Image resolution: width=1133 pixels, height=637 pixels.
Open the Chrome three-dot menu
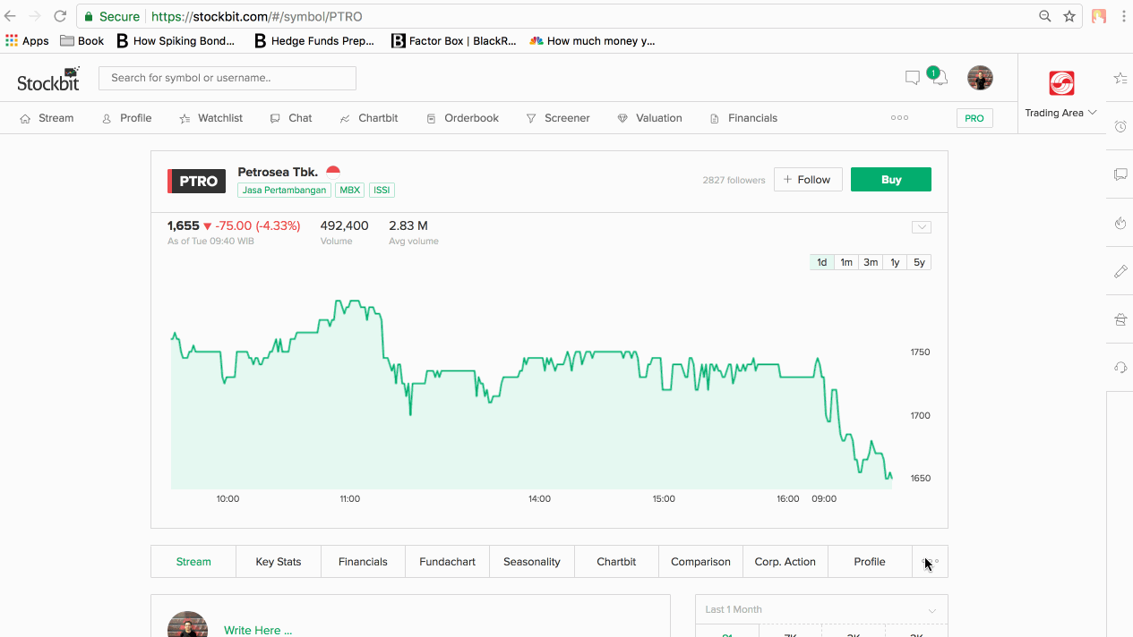(x=1123, y=16)
